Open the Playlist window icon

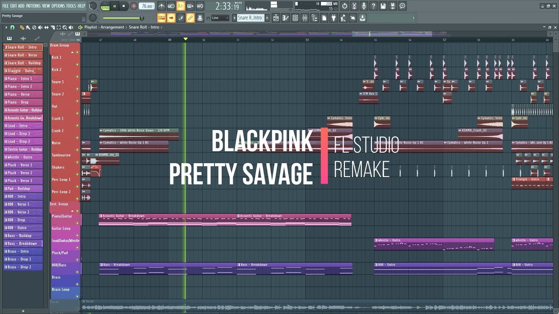coord(276,18)
